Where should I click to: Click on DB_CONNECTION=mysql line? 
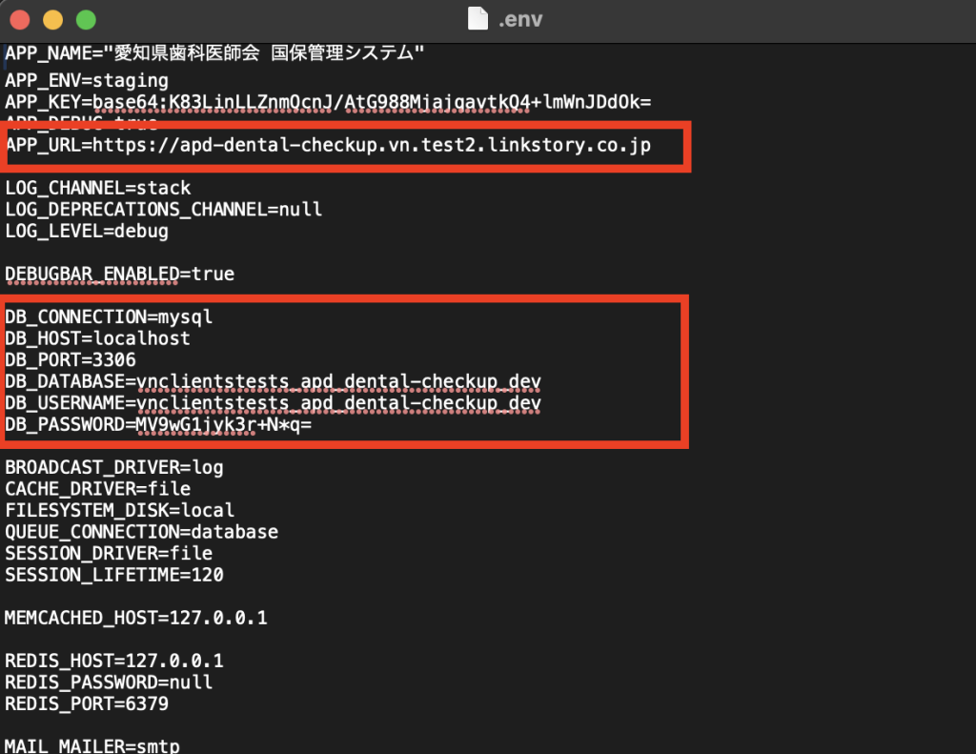108,317
